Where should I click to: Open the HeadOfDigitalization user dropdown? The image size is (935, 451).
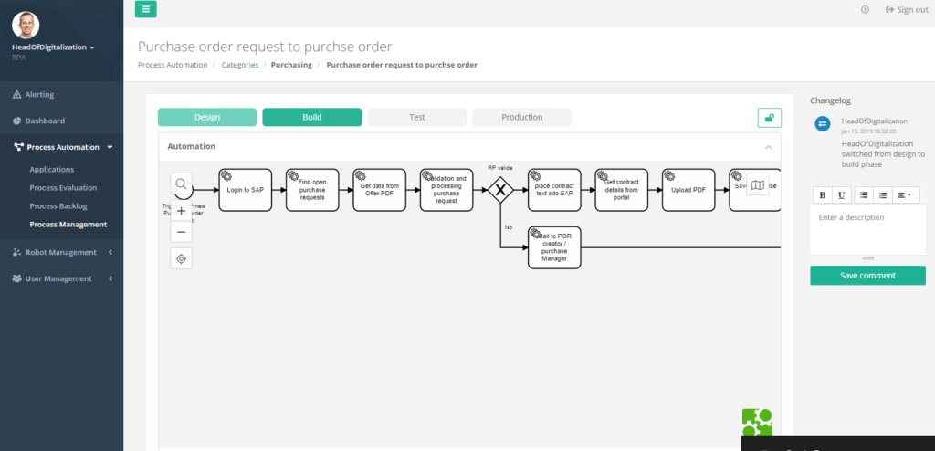53,47
